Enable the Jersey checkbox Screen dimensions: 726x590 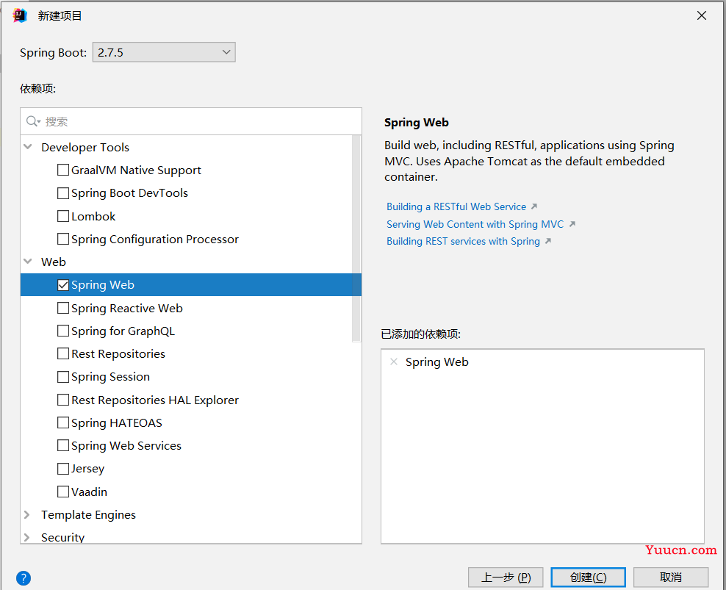pos(63,469)
